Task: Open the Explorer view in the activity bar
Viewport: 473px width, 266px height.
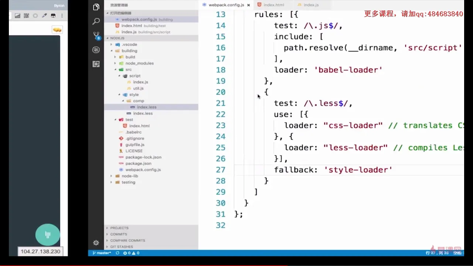Action: pyautogui.click(x=96, y=7)
